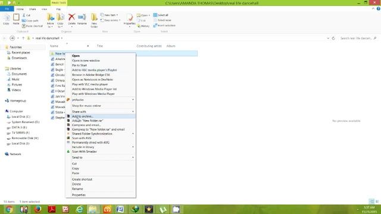Expand the Share with submenu
Viewport: 381px width, 214px height.
[x=101, y=112]
